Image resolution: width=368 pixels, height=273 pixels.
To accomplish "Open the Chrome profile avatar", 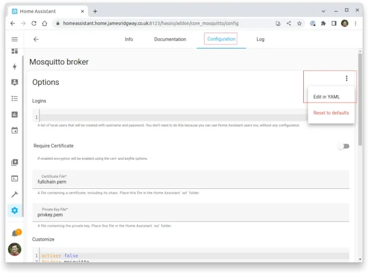I will [344, 23].
